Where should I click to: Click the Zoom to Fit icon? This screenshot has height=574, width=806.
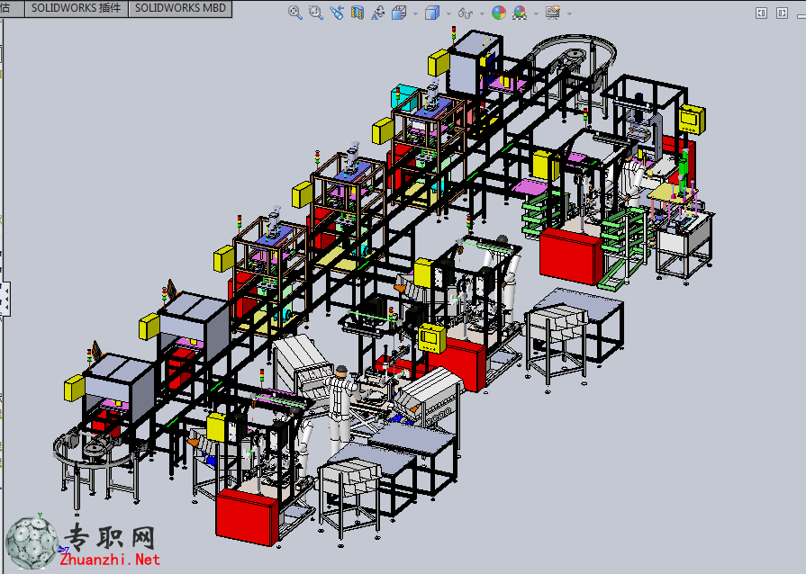[295, 13]
